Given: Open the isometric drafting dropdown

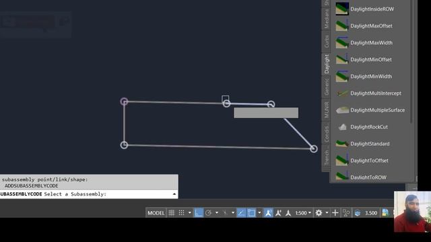Looking at the screenshot, I should point(233,213).
